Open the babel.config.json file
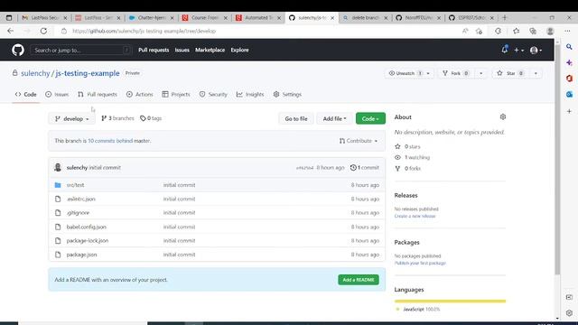 87,227
